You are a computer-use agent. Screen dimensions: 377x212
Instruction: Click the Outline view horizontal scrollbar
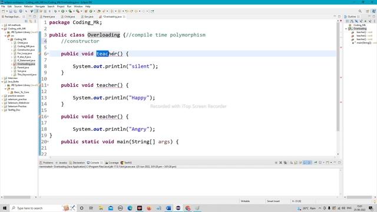pyautogui.click(x=359, y=197)
